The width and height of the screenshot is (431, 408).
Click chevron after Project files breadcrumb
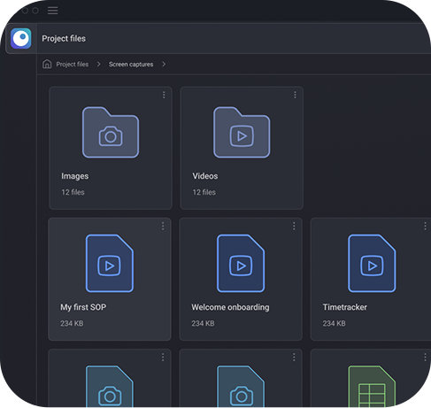pos(99,64)
